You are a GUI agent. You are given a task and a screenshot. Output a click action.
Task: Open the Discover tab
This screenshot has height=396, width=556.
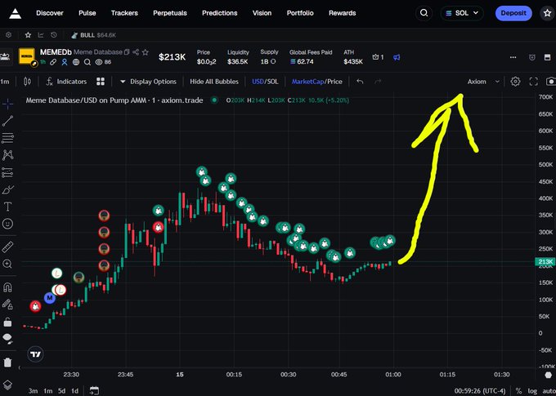[x=50, y=13]
